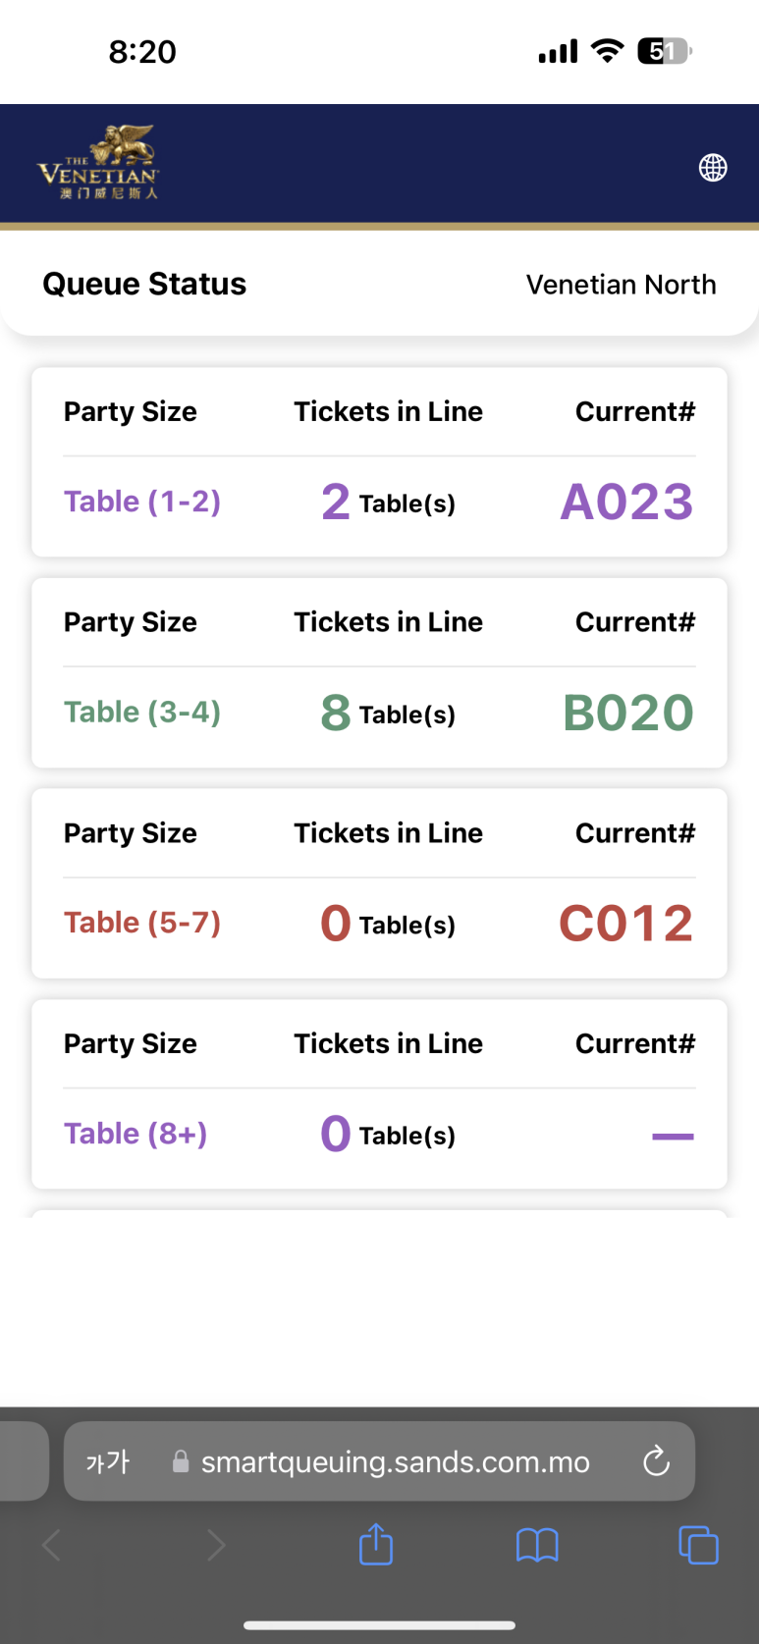Open the globe language selector icon
This screenshot has height=1644, width=759.
[713, 168]
